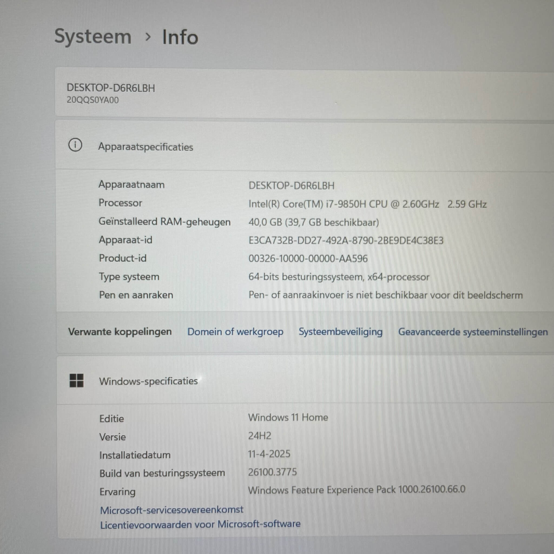The width and height of the screenshot is (554, 554).
Task: Select Pen- of aanraakinvoer value text
Action: coord(386,295)
